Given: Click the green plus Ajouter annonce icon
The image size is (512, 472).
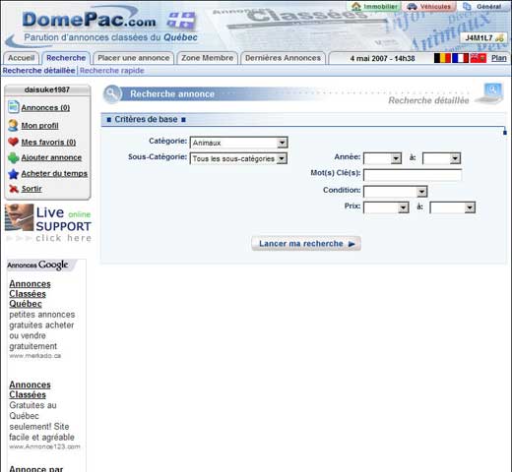Looking at the screenshot, I should [14, 157].
